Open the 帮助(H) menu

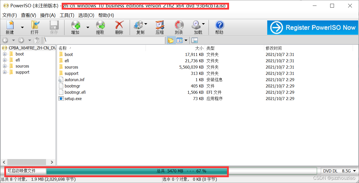tap(106, 15)
